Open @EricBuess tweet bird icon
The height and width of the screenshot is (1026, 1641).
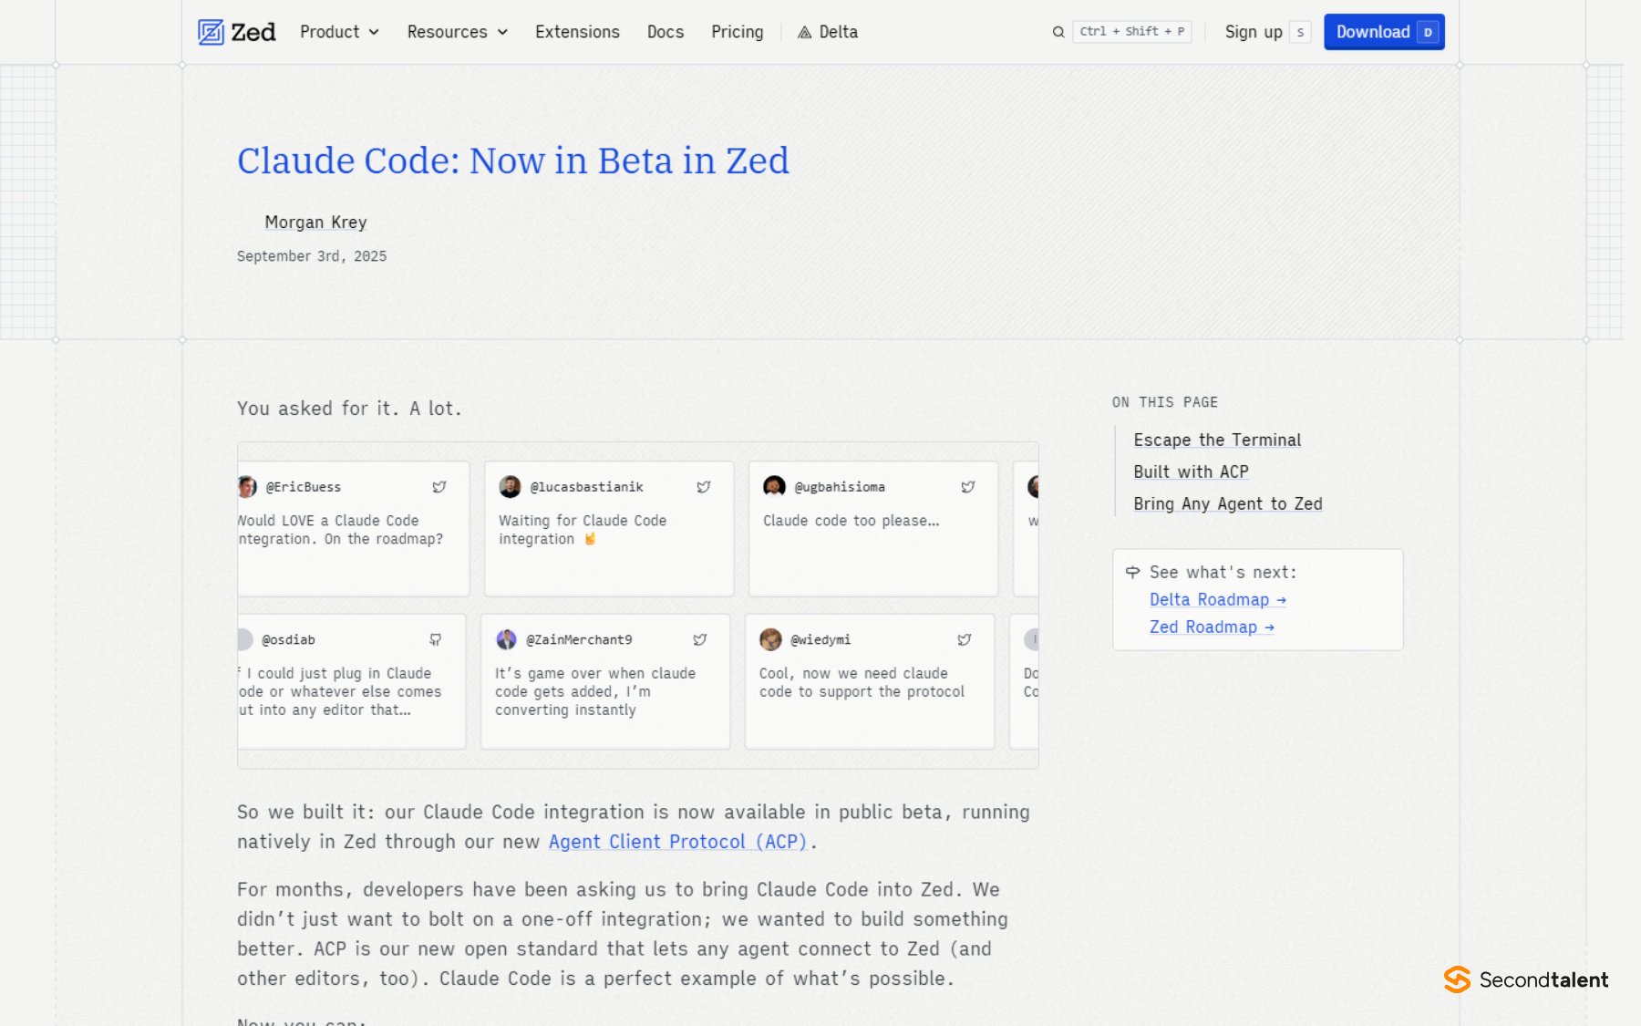(x=439, y=487)
